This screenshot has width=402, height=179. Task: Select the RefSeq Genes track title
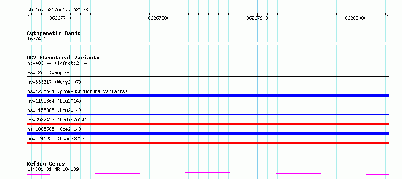[x=46, y=164]
